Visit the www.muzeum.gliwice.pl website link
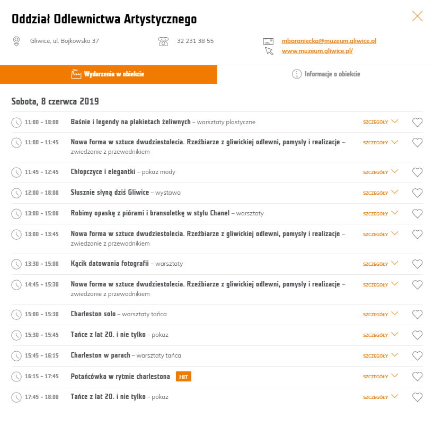 tap(317, 51)
